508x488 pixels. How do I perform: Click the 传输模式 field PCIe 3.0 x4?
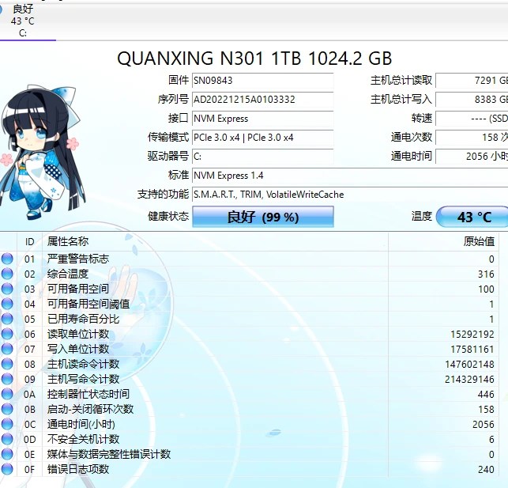coord(263,138)
